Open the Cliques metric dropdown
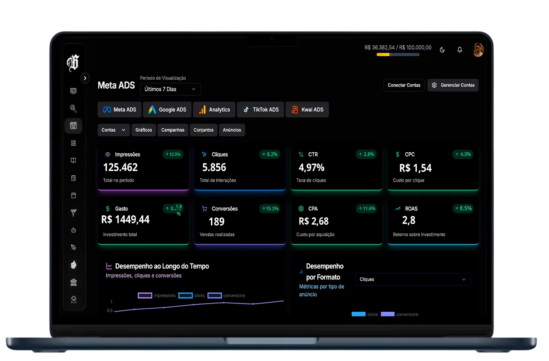Screen dimensions: 549x361 pyautogui.click(x=413, y=279)
